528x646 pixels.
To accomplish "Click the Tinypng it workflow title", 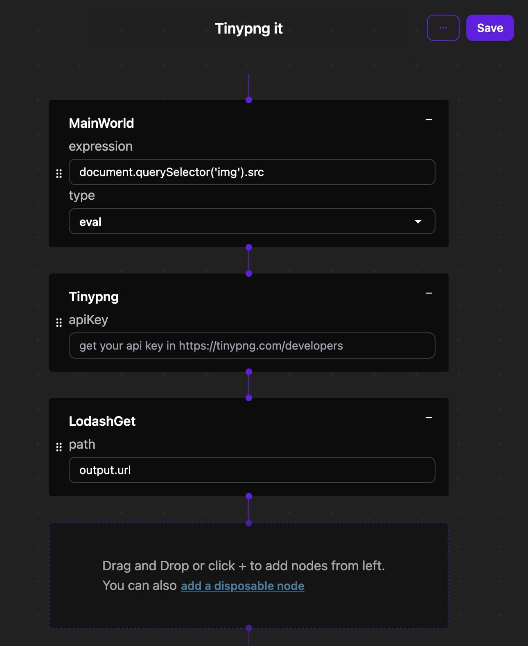I will [x=249, y=28].
